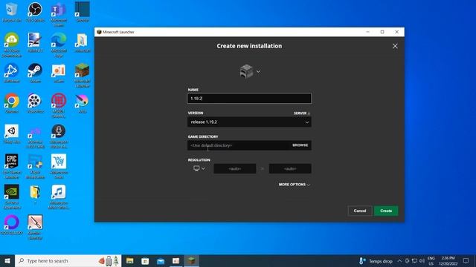Open Minecraft Launcher desktop shortcut
This screenshot has width=476, height=267.
coord(83,75)
